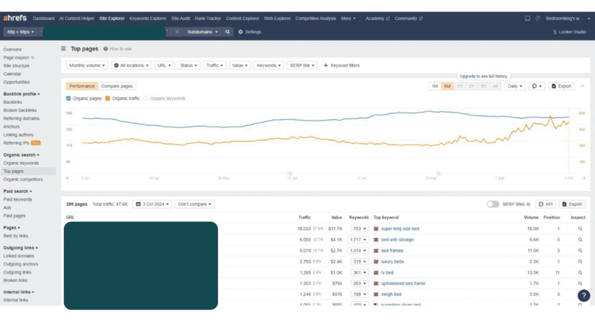Expand the All locations filter

click(131, 66)
